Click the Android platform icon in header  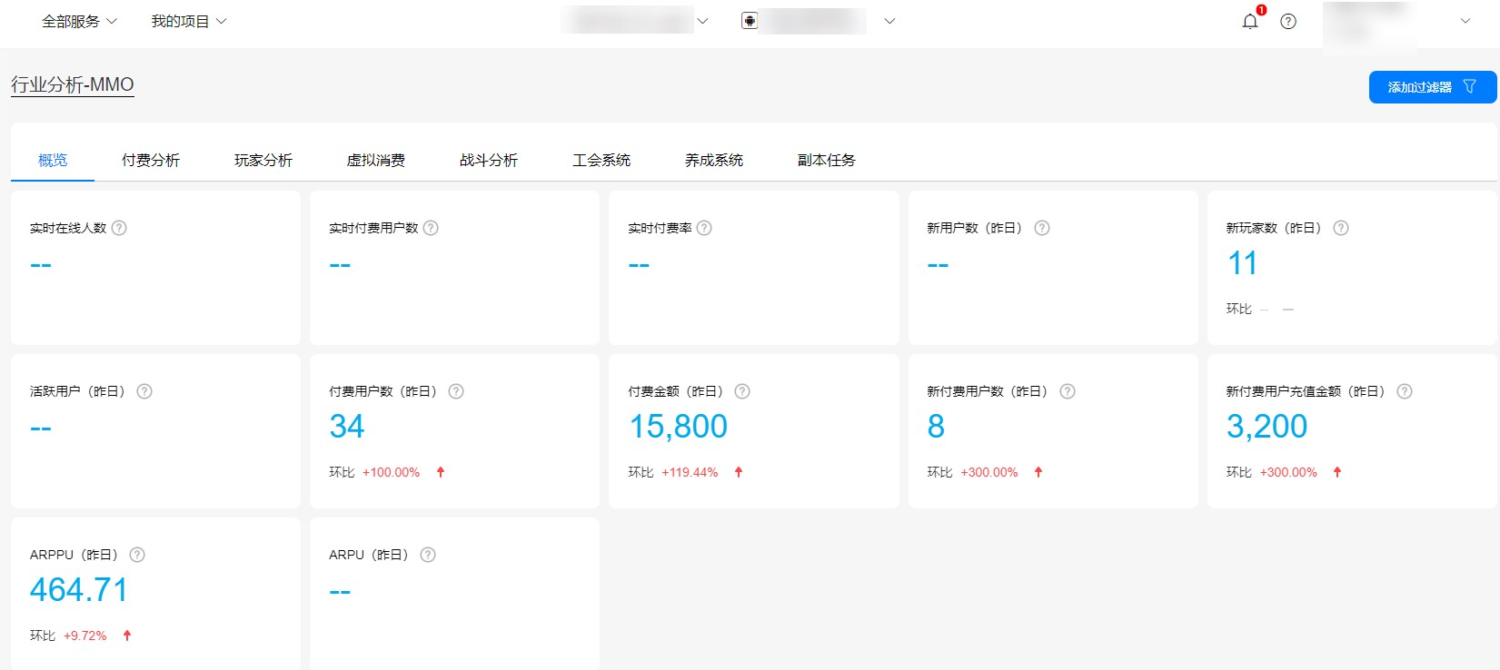(750, 21)
